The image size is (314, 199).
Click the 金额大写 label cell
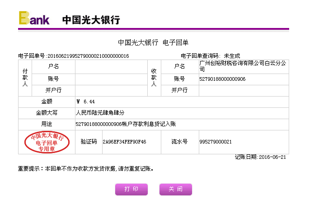coord(47,113)
